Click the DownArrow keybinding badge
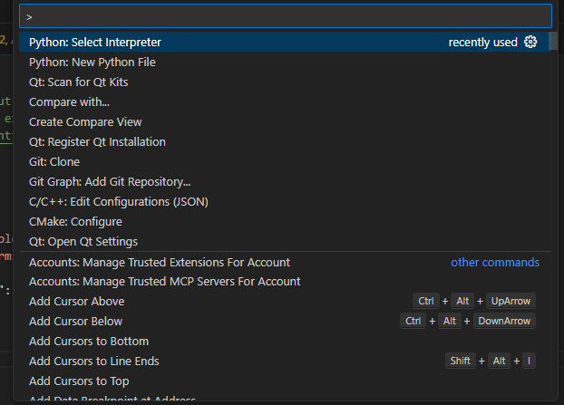Screen dimensions: 564x405 coord(504,321)
